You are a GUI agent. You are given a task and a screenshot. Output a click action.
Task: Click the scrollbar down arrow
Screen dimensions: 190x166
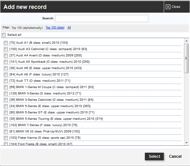click(187, 143)
